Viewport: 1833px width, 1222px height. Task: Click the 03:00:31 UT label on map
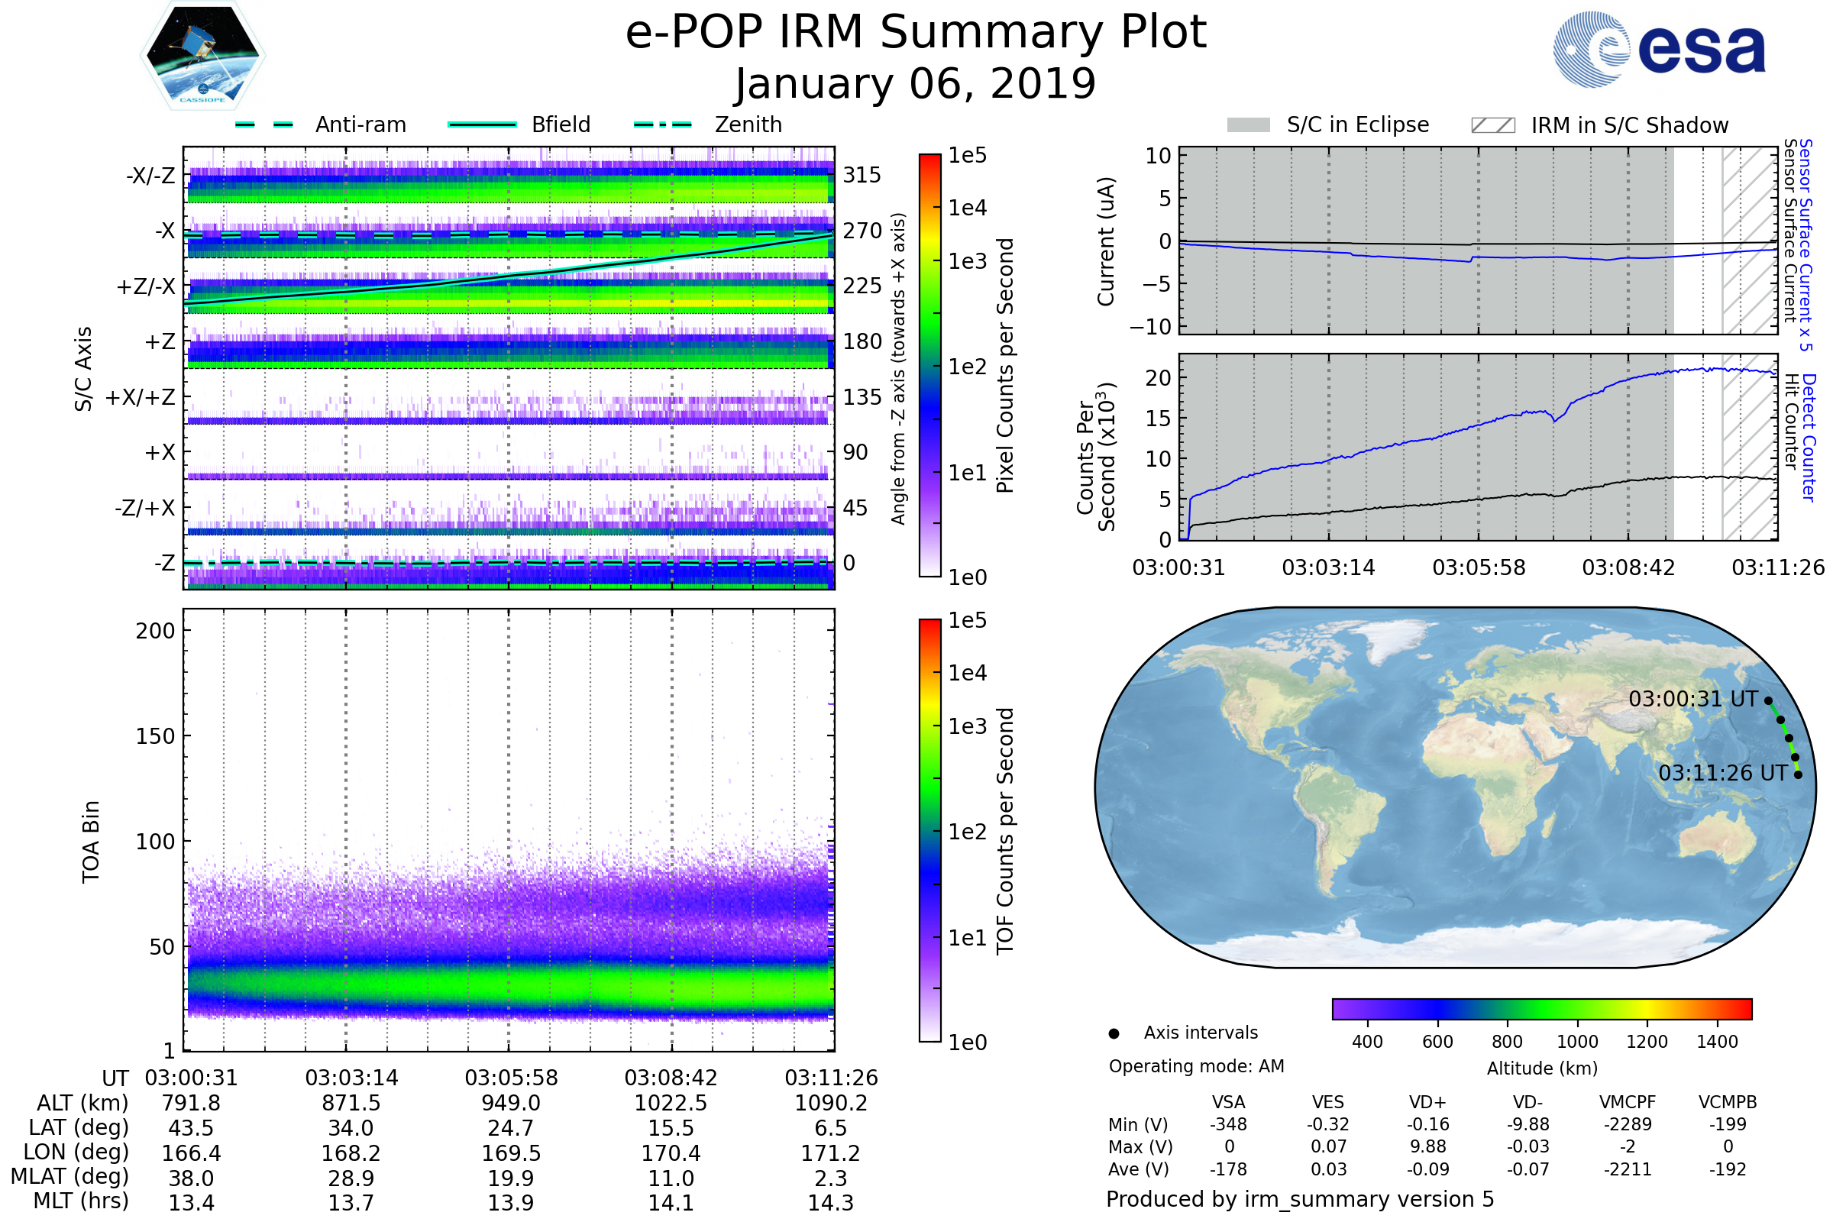pos(1692,699)
